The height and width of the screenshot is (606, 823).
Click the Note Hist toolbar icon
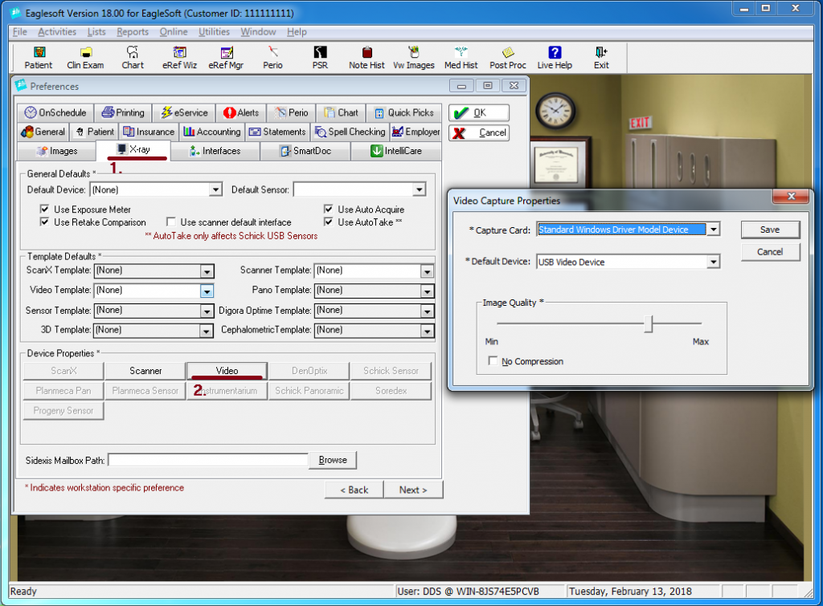366,57
